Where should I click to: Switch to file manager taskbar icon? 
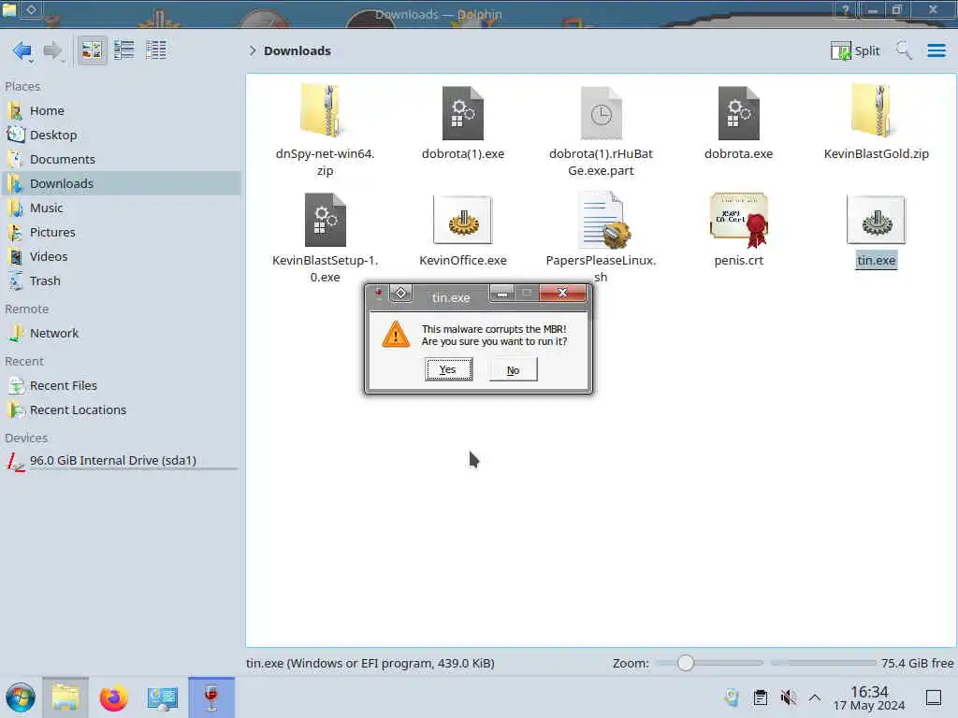65,697
